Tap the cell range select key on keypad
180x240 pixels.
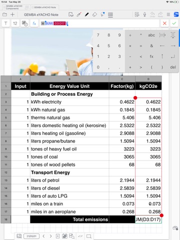tap(162, 35)
